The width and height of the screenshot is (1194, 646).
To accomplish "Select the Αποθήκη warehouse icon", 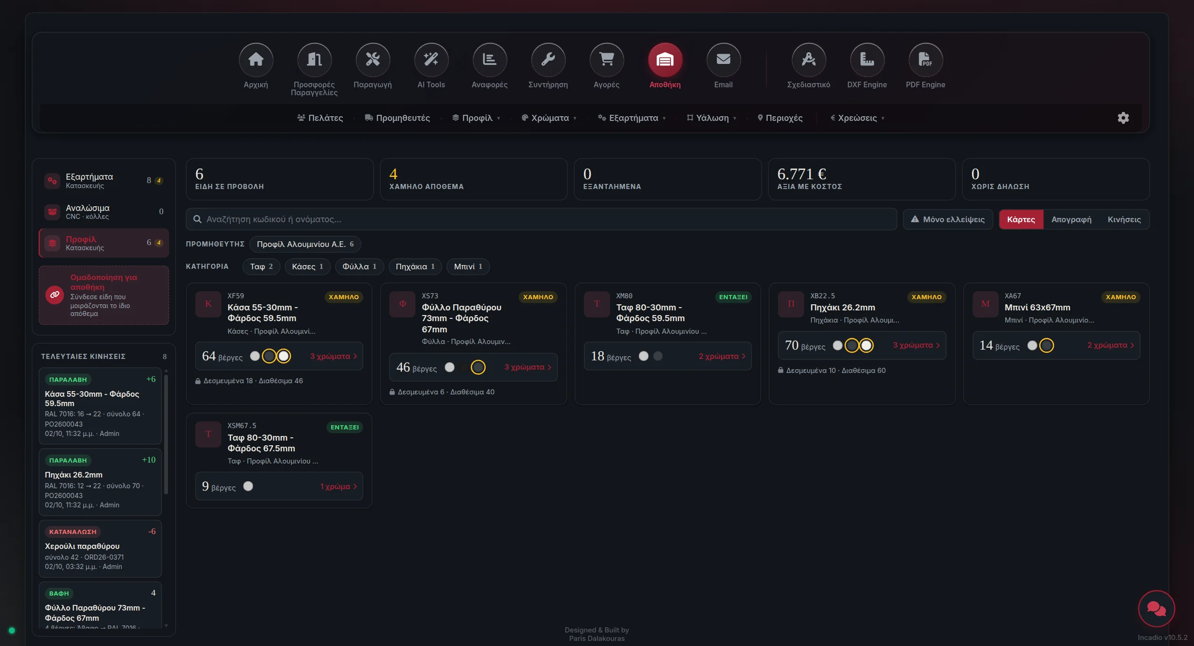I will [665, 59].
